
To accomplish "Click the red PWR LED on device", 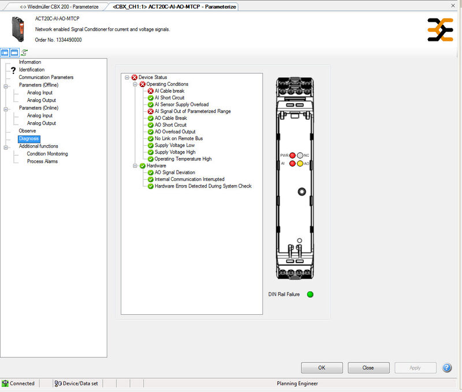I will point(292,155).
